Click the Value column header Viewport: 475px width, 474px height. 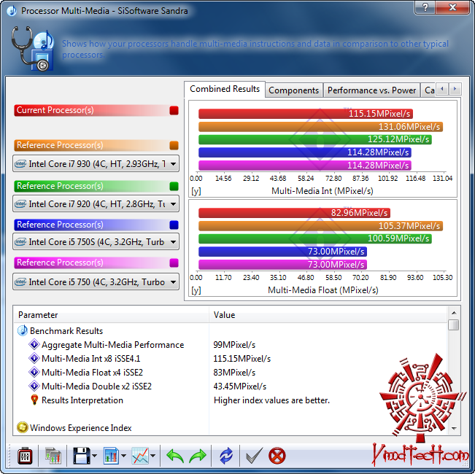[328, 315]
